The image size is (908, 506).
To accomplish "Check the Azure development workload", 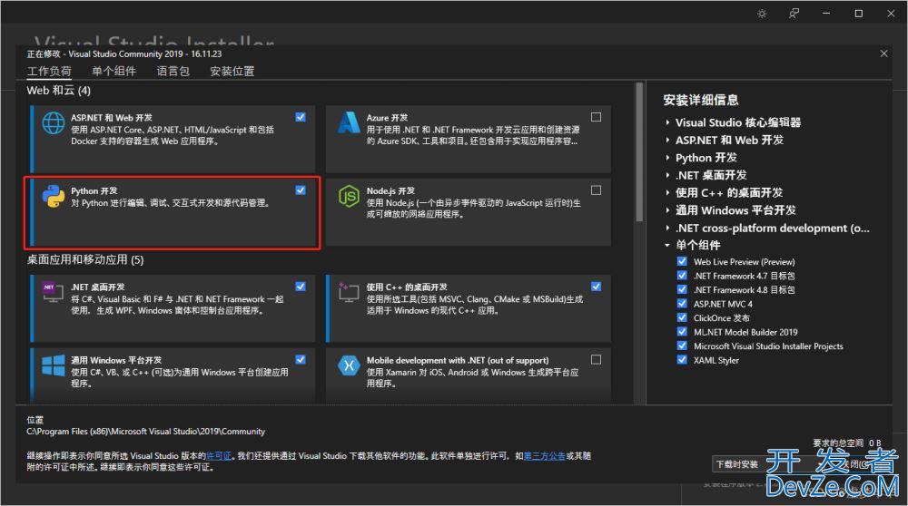I will pyautogui.click(x=596, y=117).
